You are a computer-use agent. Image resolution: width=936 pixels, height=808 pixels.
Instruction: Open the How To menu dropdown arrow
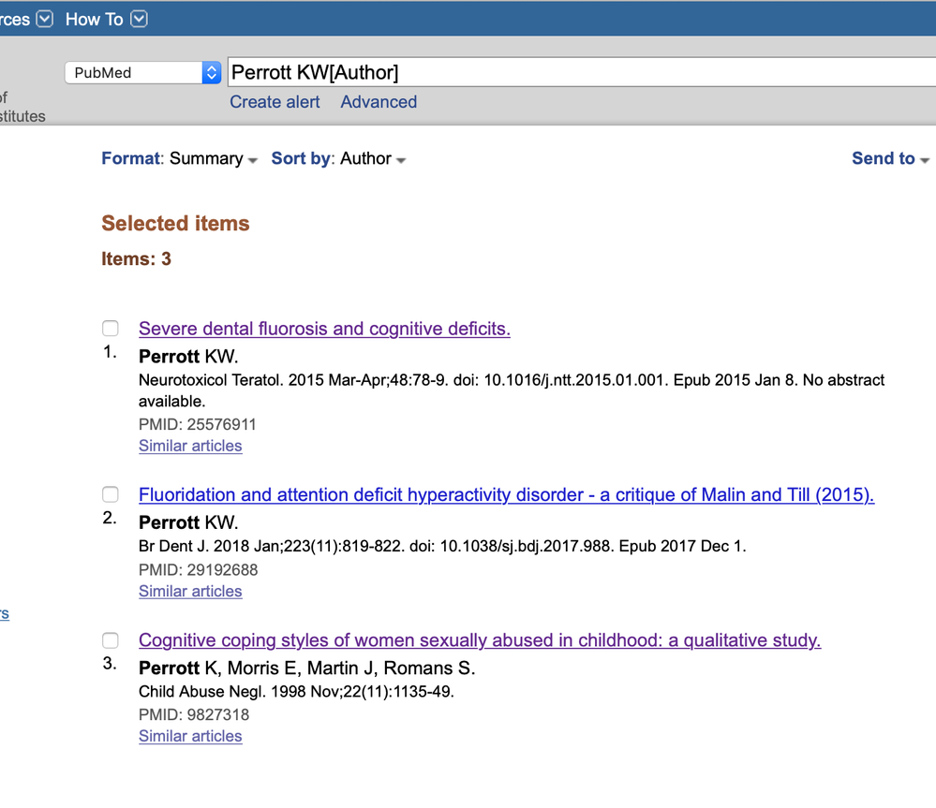pyautogui.click(x=139, y=19)
